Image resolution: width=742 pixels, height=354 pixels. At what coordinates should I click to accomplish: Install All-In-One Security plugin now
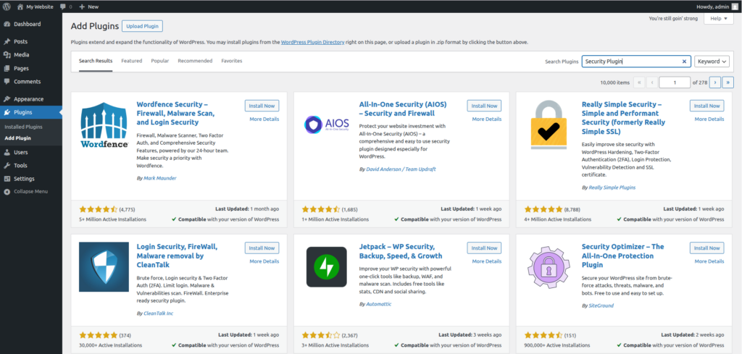click(x=484, y=106)
